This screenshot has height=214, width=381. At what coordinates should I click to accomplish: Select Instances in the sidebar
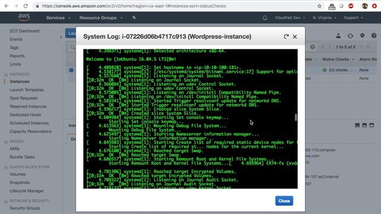[20, 81]
